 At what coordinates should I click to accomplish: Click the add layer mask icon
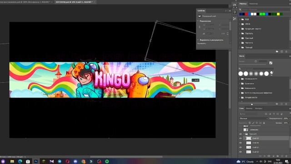(269, 156)
